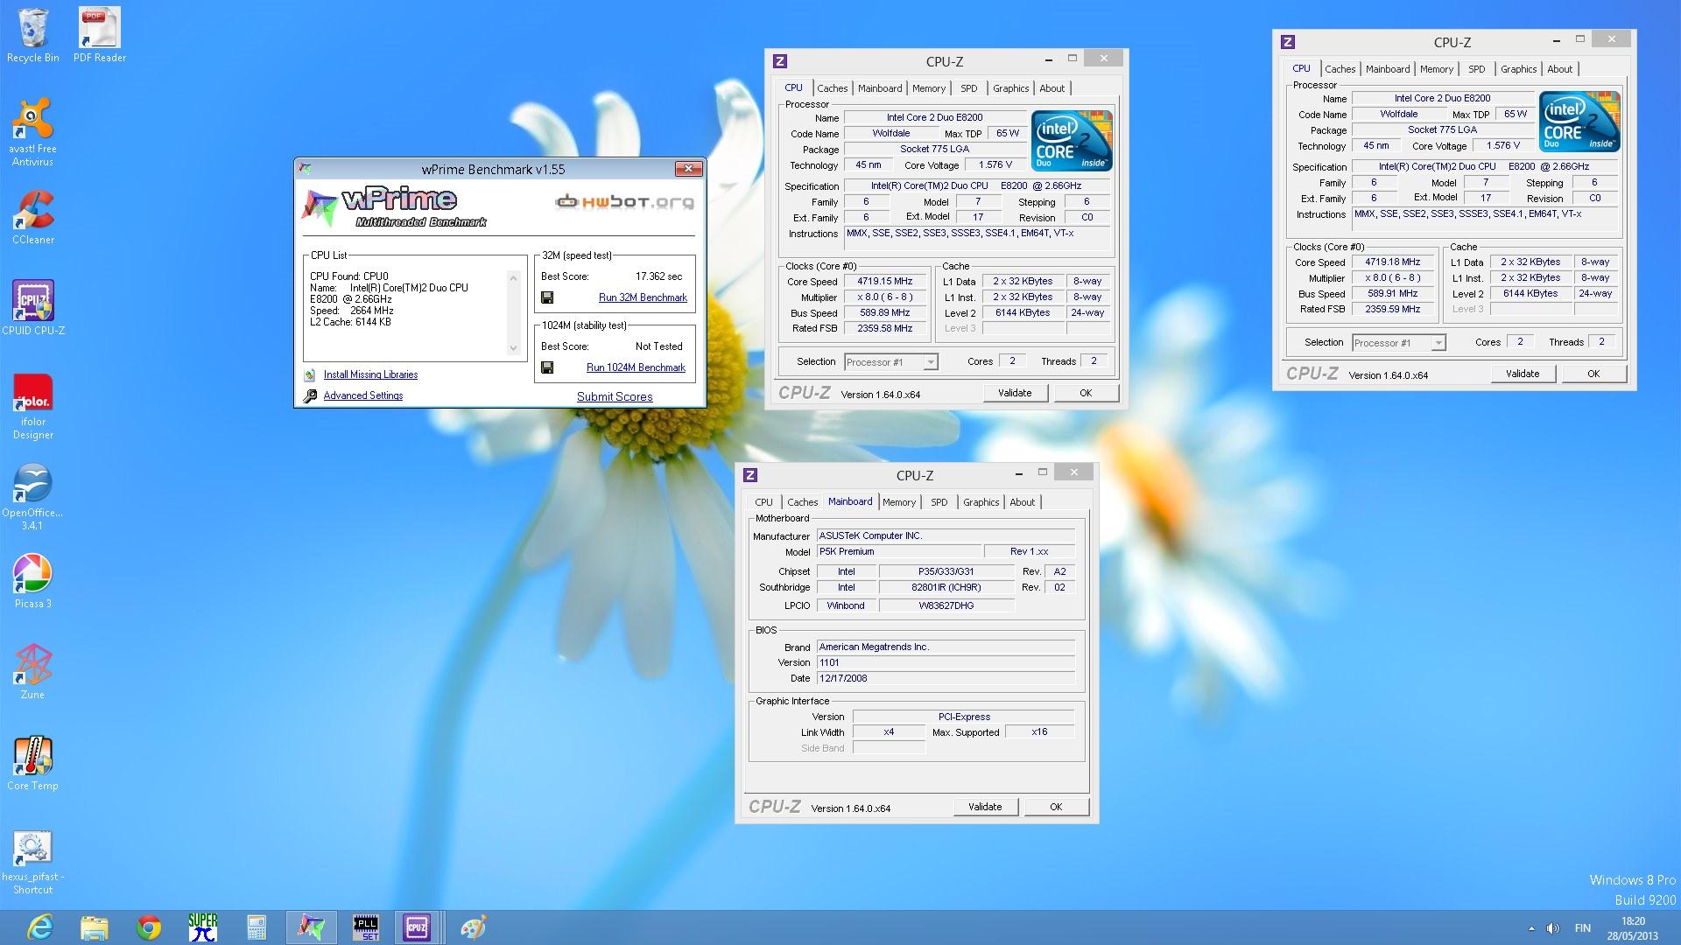Open the taskbar clock showing 18:20
The image size is (1681, 945).
[1633, 928]
